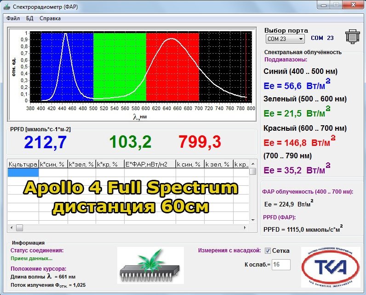Screen dimensions: 366x295
Task: Click the Красный (600 .. 700 нм) label
Action: [x=305, y=128]
